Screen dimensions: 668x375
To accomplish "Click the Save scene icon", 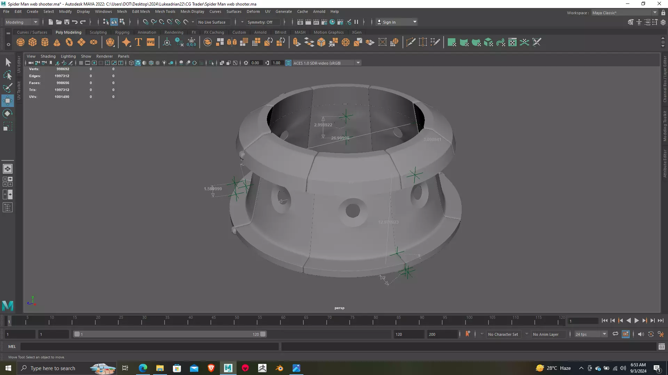I will point(67,22).
